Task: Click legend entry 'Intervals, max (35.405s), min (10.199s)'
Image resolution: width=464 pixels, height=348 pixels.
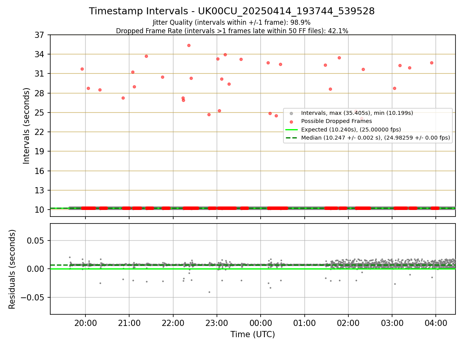Action: (357, 113)
